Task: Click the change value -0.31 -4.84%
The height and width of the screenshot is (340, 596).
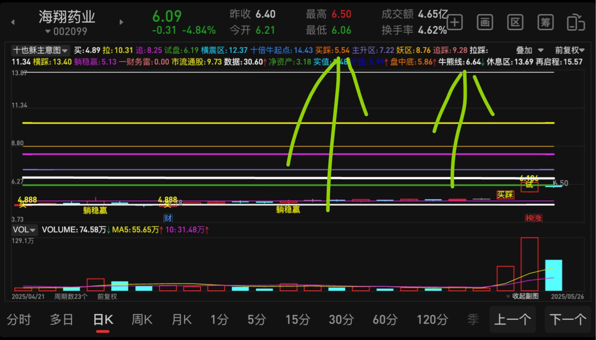Action: (x=184, y=30)
